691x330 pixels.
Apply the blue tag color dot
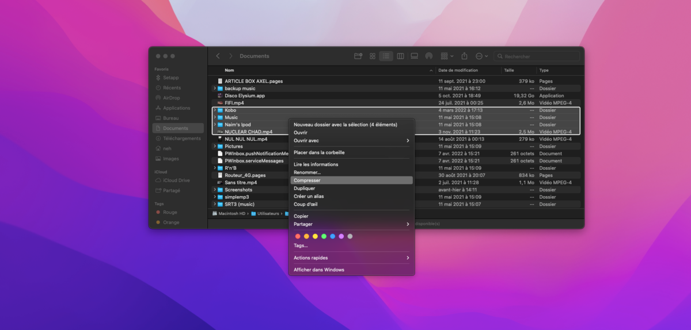coord(332,236)
